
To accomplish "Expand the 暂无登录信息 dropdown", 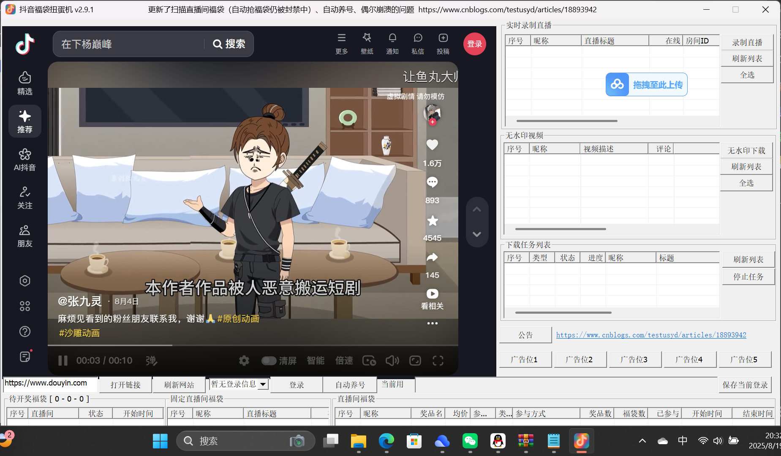I will pos(238,384).
